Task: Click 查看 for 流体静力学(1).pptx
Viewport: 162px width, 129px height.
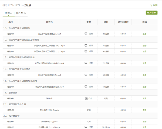Action: [x=144, y=122]
